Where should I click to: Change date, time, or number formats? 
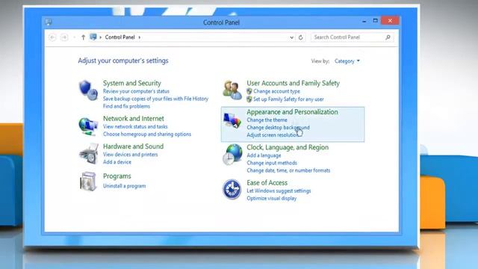click(288, 170)
